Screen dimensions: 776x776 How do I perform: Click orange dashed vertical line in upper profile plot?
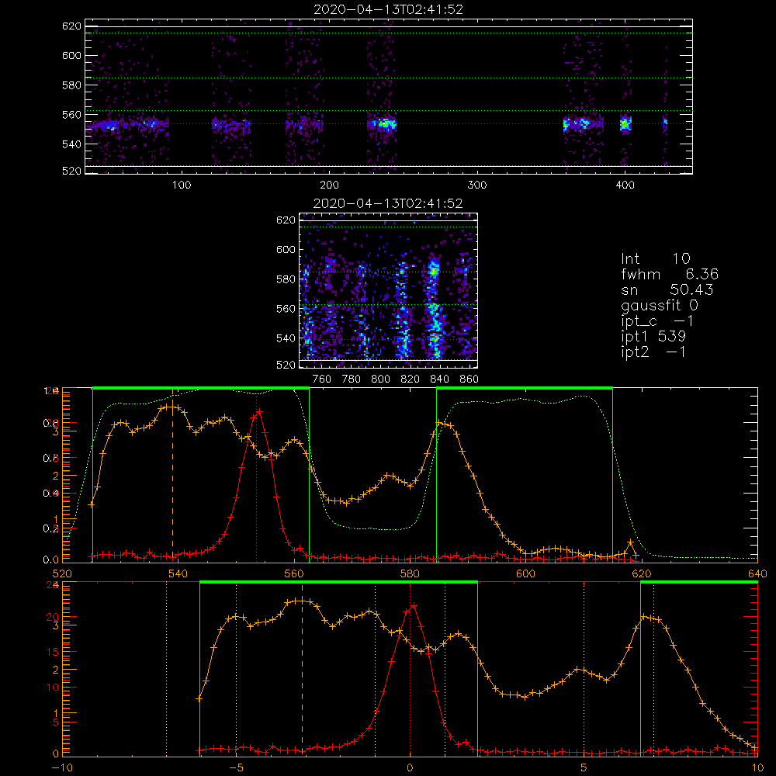pos(173,475)
